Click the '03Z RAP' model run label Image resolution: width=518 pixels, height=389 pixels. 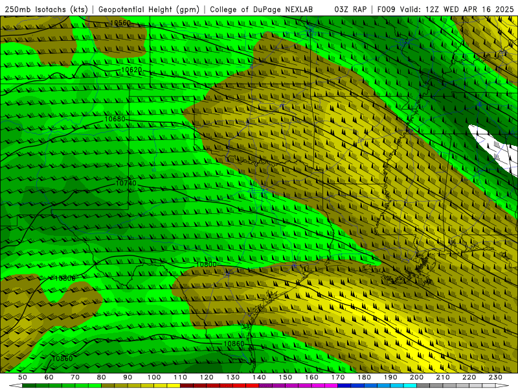coord(350,10)
